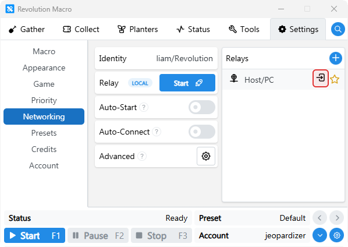Favorite the Host/PC relay with the star
The height and width of the screenshot is (247, 348).
coord(335,79)
